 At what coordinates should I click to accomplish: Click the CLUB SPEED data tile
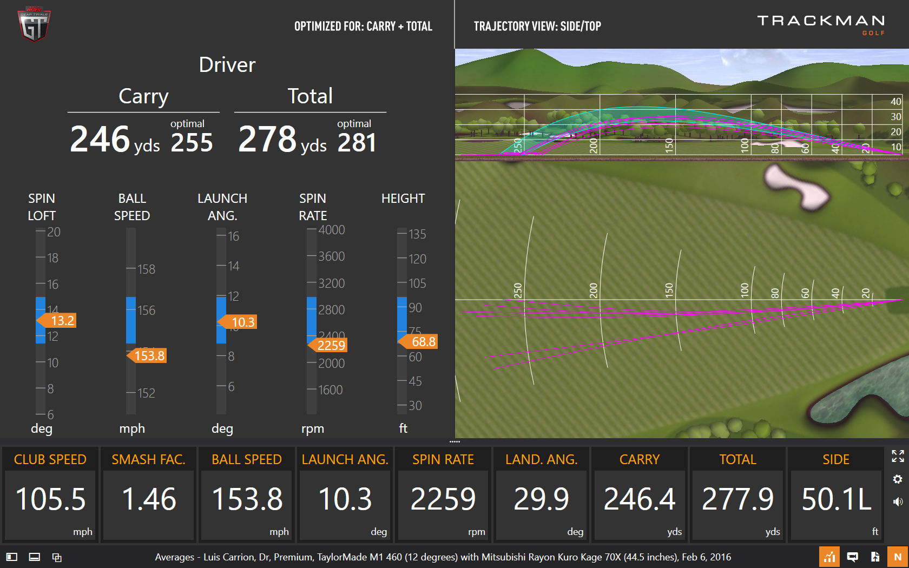click(50, 494)
